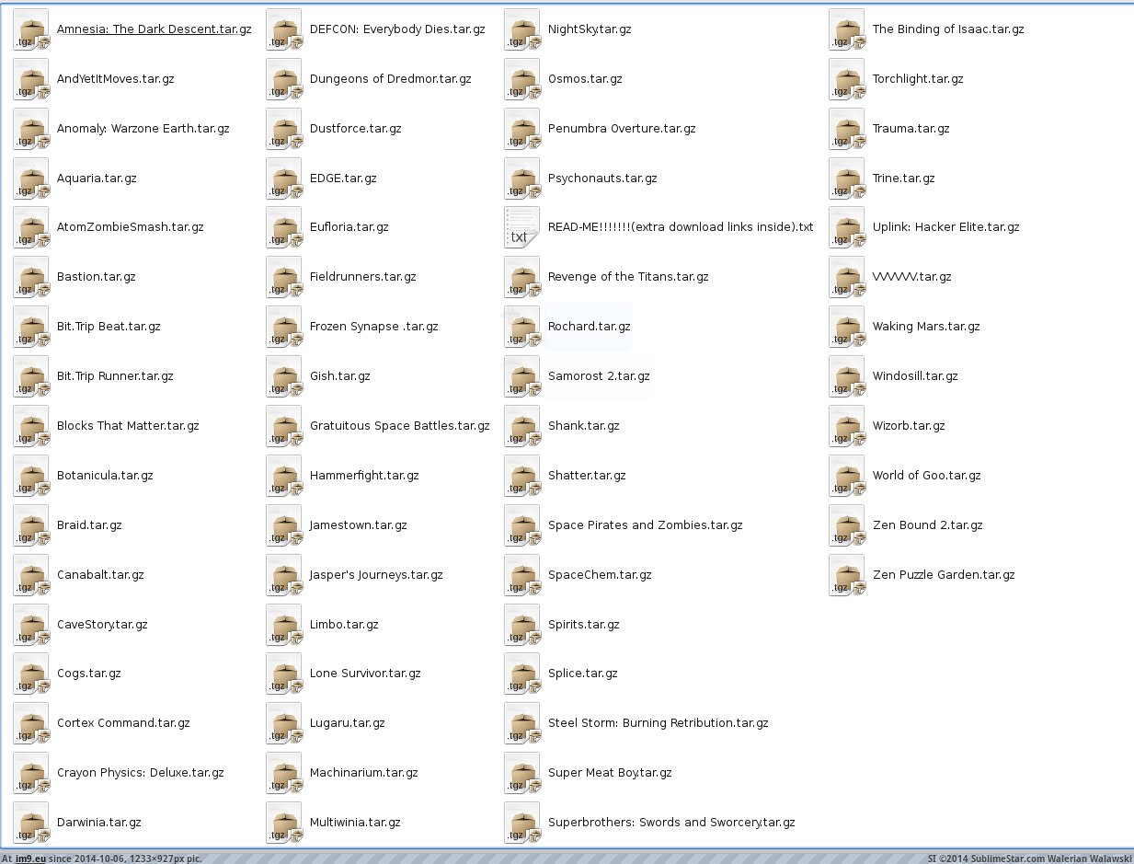
Task: Select the Super Meat Boy archive icon
Action: click(x=521, y=773)
